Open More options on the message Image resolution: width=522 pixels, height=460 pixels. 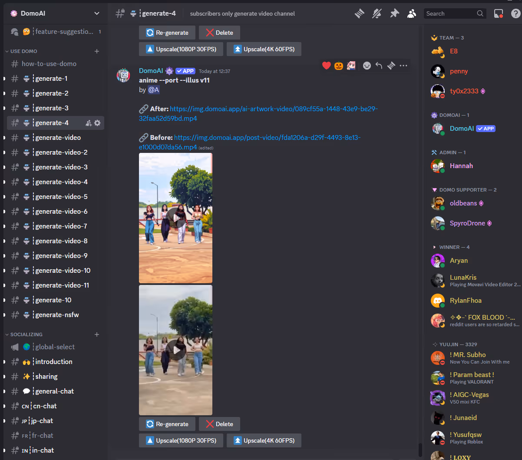pos(403,66)
